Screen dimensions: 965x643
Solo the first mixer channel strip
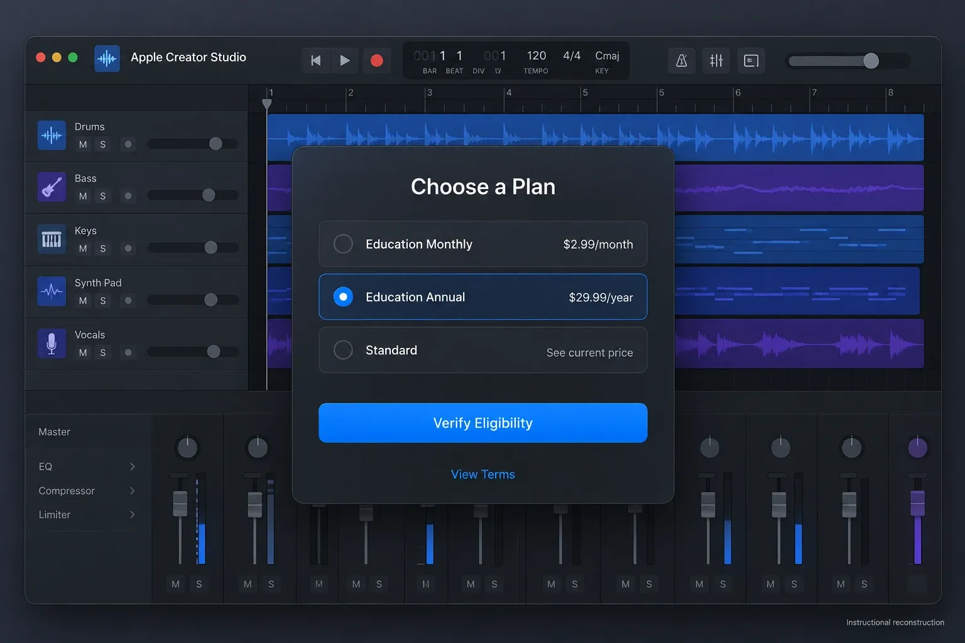199,584
